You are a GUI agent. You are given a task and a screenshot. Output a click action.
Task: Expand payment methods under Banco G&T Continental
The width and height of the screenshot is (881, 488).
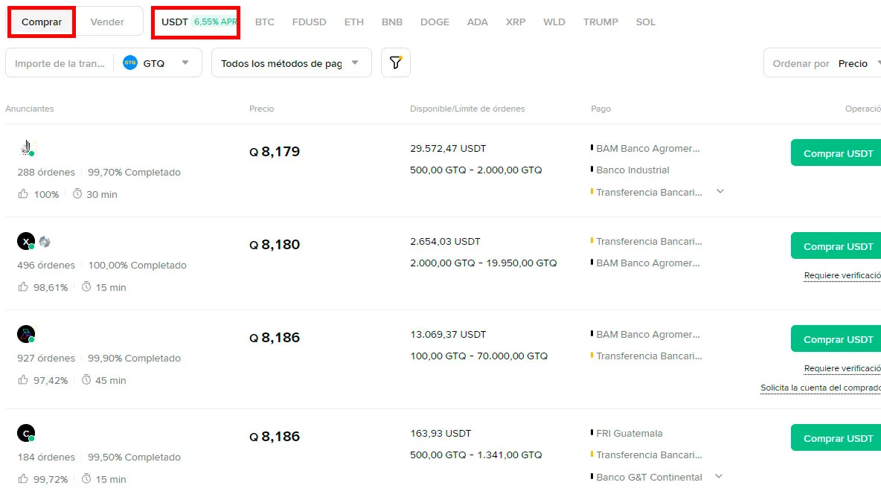(x=719, y=476)
